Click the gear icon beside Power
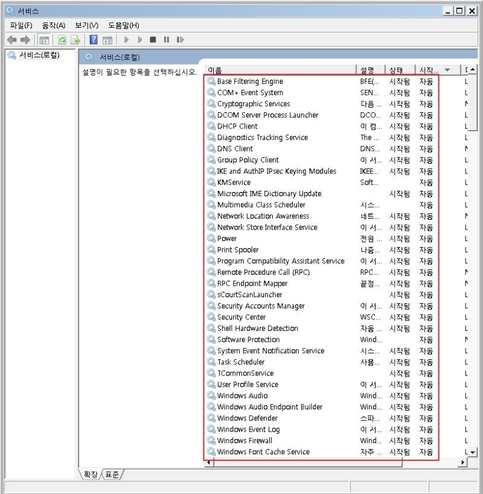Viewport: 483px width, 494px height. (211, 238)
